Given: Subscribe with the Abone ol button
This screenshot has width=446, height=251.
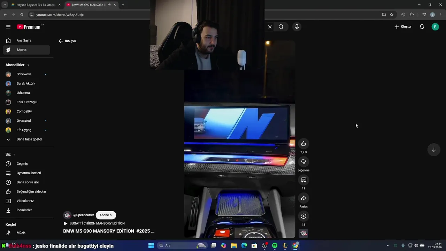Looking at the screenshot, I should tap(106, 215).
